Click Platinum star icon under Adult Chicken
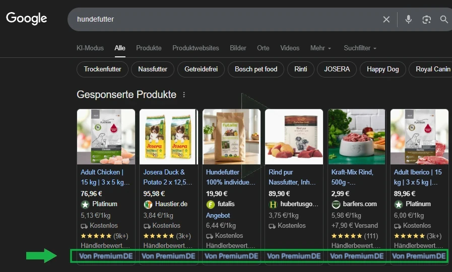Image resolution: width=452 pixels, height=272 pixels. (x=85, y=205)
